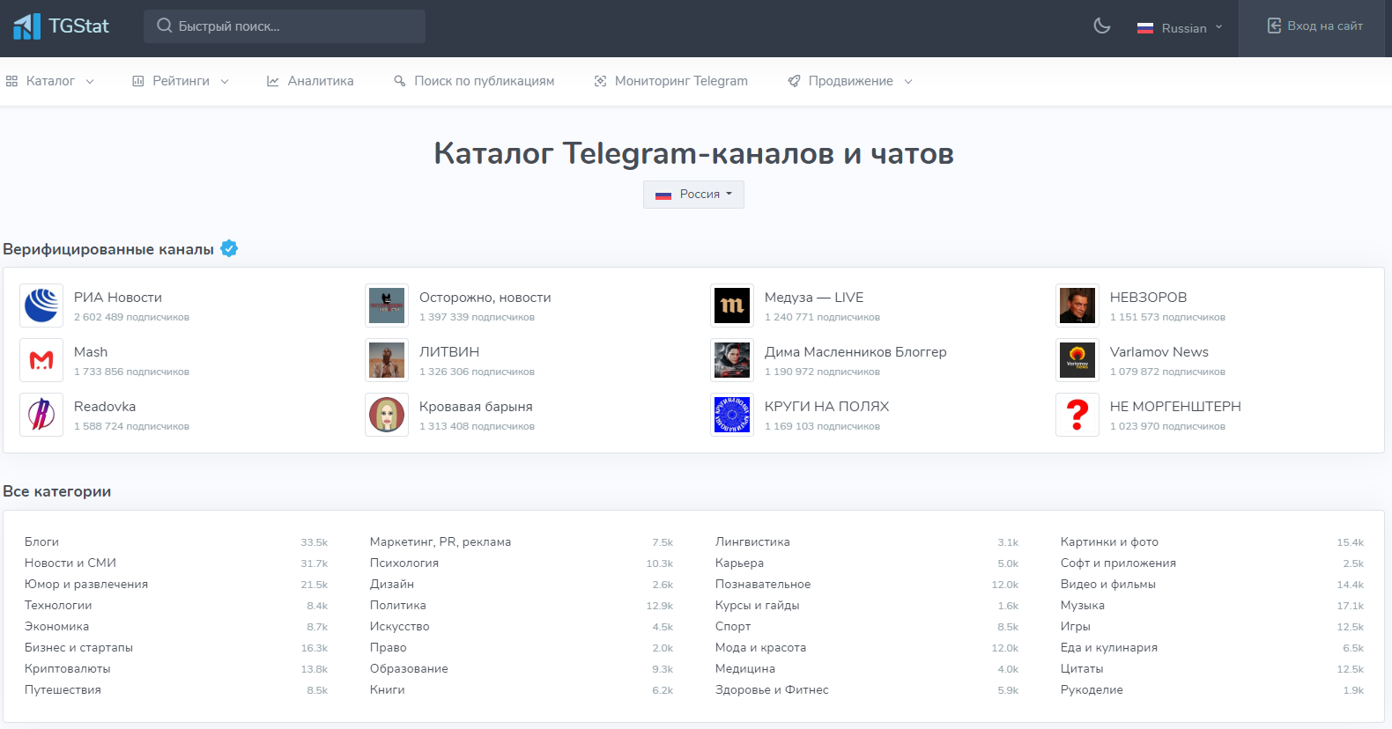1392x729 pixels.
Task: Select the Образование category
Action: click(x=409, y=669)
